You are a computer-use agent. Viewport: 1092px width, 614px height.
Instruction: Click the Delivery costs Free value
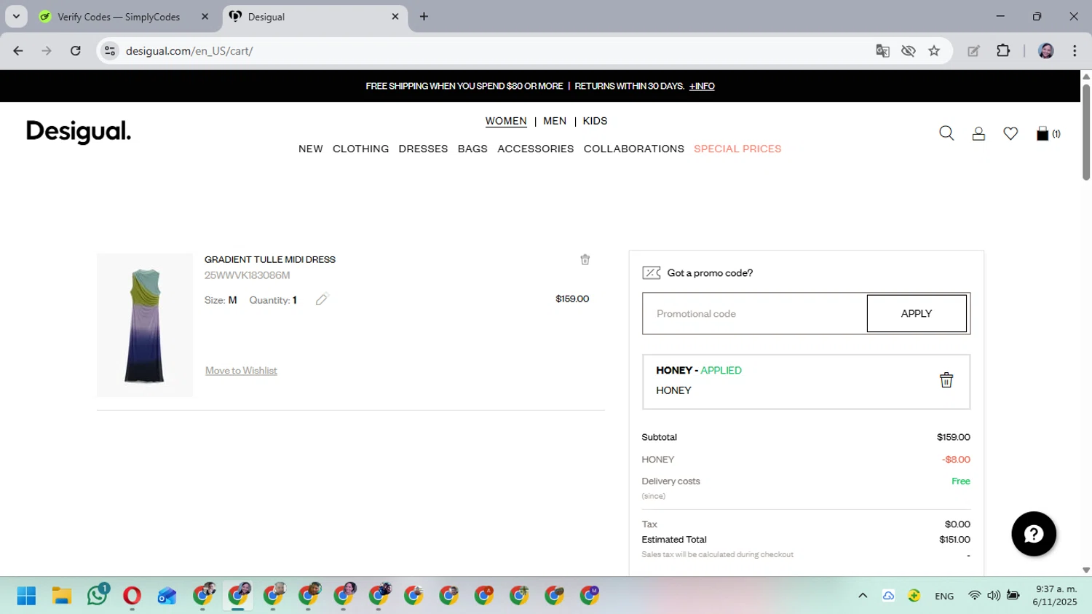tap(961, 481)
